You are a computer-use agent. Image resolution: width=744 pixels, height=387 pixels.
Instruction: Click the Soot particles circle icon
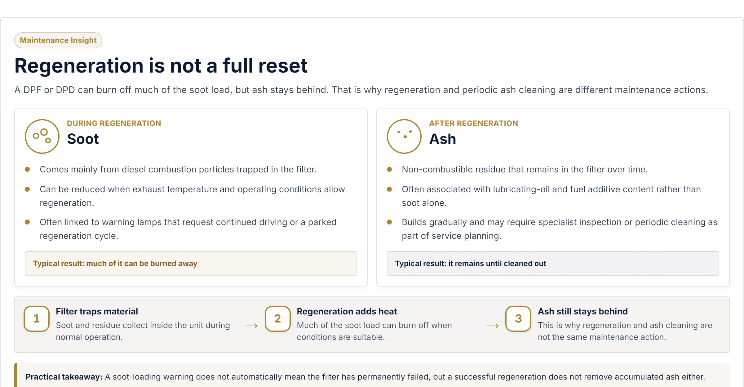tap(42, 136)
